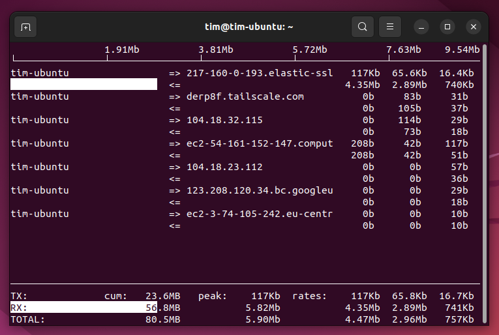Open the terminal hamburger menu
499x335 pixels.
(x=390, y=27)
